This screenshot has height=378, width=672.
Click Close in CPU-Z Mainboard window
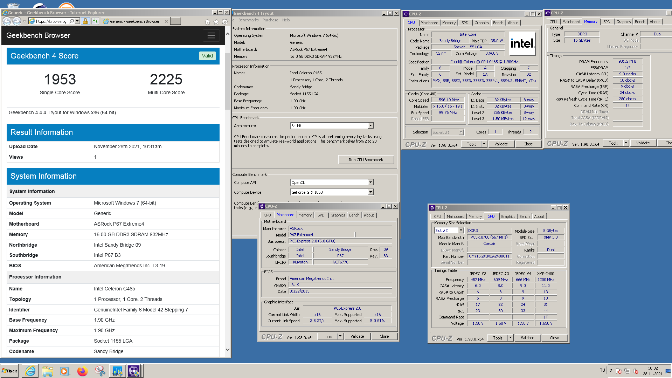tap(384, 336)
